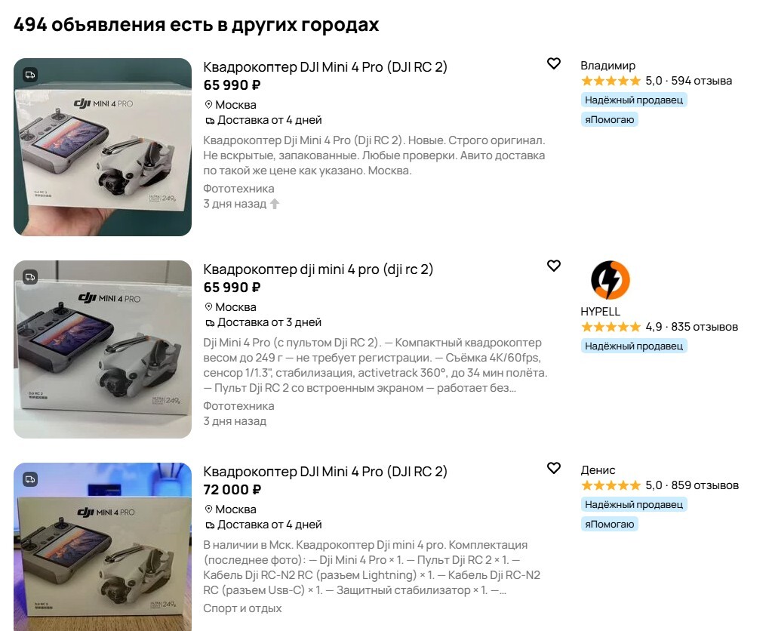Open the 72 000 ₽ listing title
Screen dimensions: 769x631
[325, 472]
